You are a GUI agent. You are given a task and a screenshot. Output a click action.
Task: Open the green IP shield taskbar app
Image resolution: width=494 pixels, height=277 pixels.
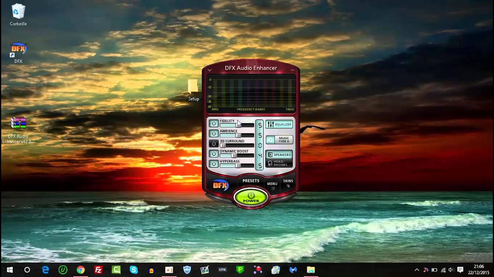(240, 270)
